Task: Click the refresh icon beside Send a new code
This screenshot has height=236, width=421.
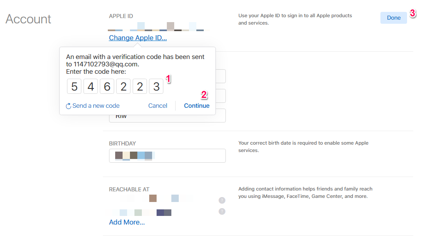Action: 68,106
